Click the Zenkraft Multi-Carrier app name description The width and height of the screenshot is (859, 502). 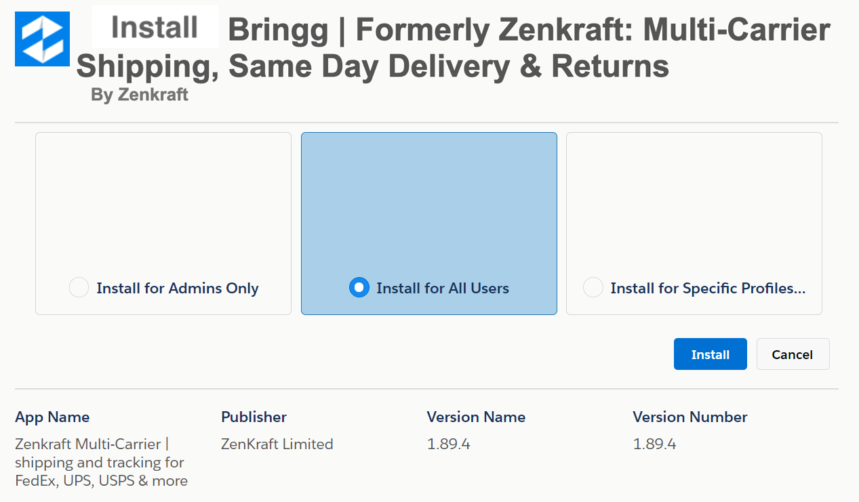[102, 463]
